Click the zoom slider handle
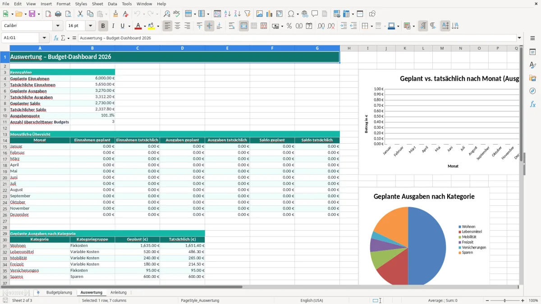This screenshot has height=304, width=541. [504, 300]
